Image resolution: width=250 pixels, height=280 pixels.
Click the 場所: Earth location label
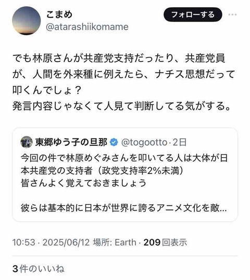point(115,242)
